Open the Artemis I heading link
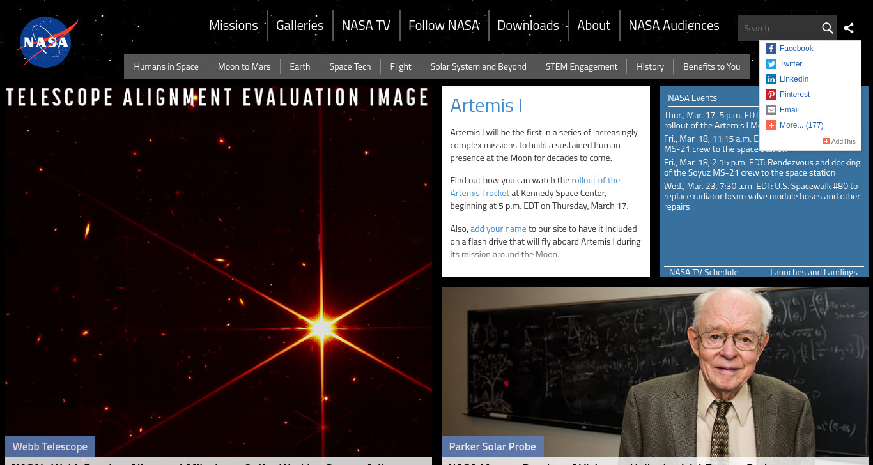The height and width of the screenshot is (465, 873). point(486,105)
